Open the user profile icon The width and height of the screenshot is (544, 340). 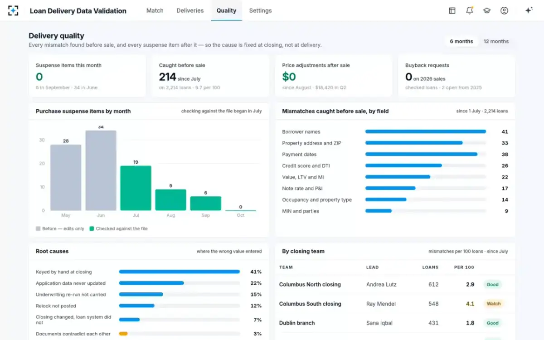point(504,10)
